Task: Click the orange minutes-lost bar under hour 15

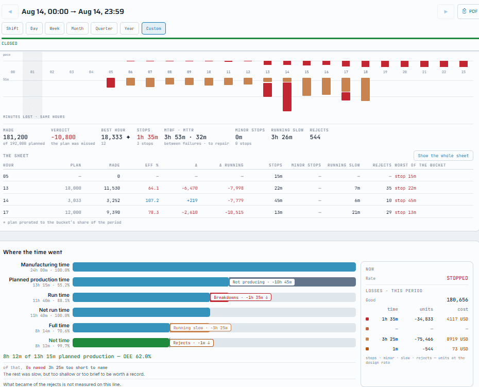Action: pyautogui.click(x=306, y=87)
